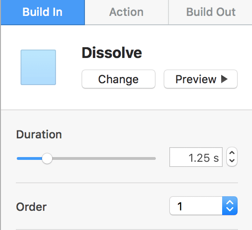Click the Duration label
The height and width of the screenshot is (230, 252).
[39, 134]
